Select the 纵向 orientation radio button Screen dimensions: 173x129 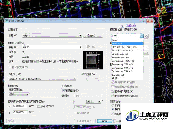pyautogui.click(x=113, y=105)
